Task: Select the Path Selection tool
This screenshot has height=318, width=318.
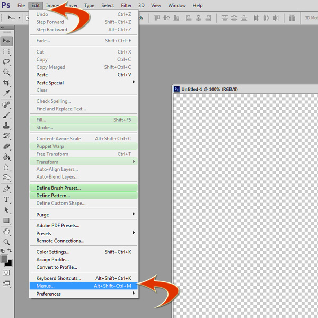Action: (6, 210)
